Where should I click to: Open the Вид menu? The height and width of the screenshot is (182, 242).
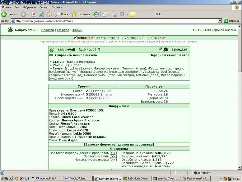tap(17, 7)
